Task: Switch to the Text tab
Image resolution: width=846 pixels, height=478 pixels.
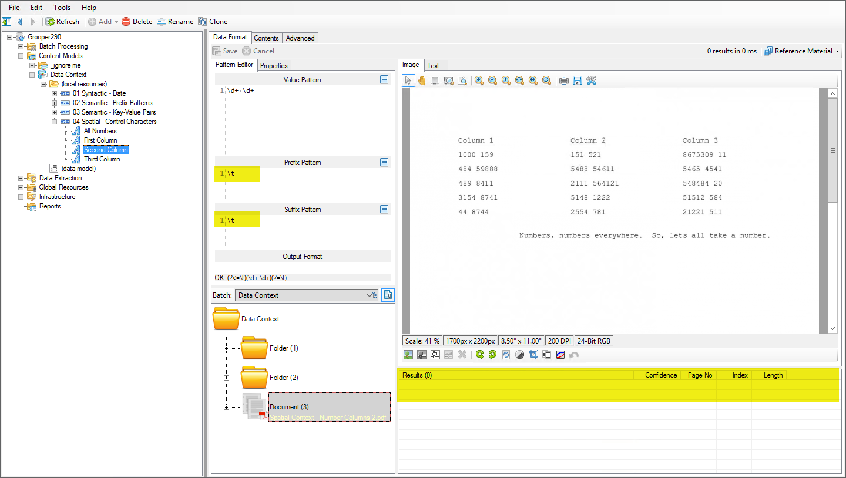Action: (x=433, y=65)
